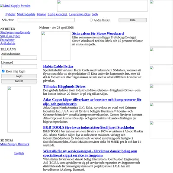Focus the Lösenord password field
Screen dimensions: 173x173
pyautogui.click(x=19, y=66)
